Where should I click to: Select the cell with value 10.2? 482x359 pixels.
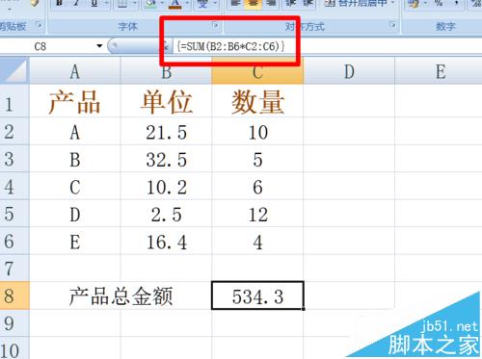166,187
